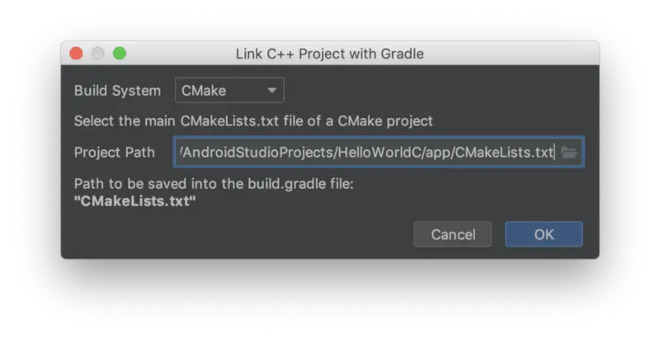Place cursor in CMakeLists.txt filename of path

(504, 153)
